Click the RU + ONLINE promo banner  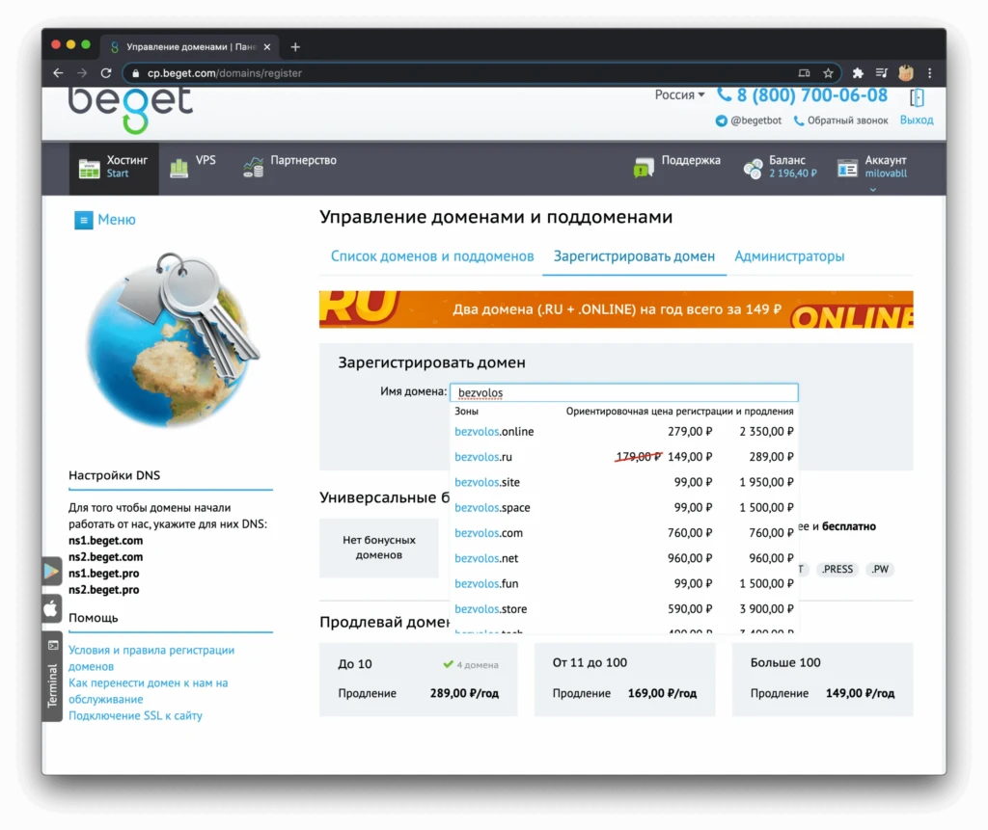coord(617,309)
